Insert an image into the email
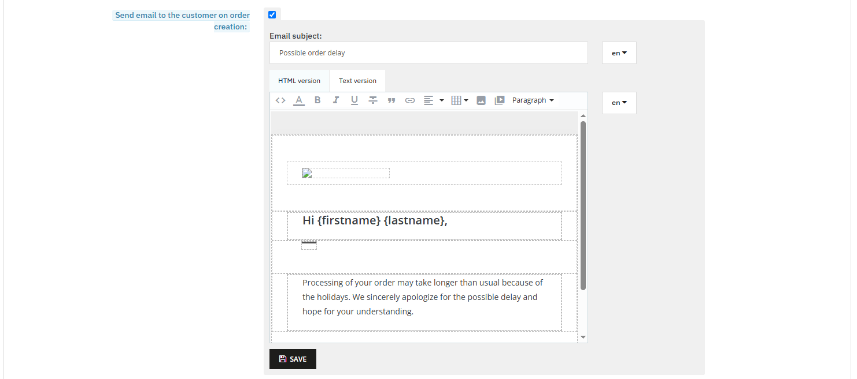857x379 pixels. 481,100
